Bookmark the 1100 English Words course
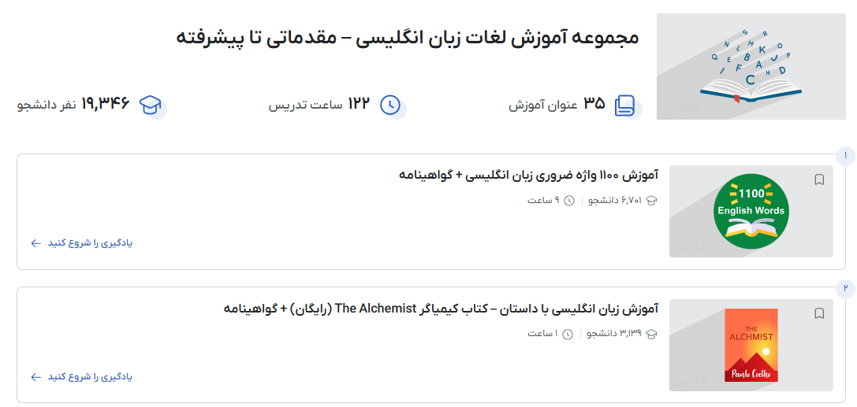The image size is (857, 407). pos(819,180)
